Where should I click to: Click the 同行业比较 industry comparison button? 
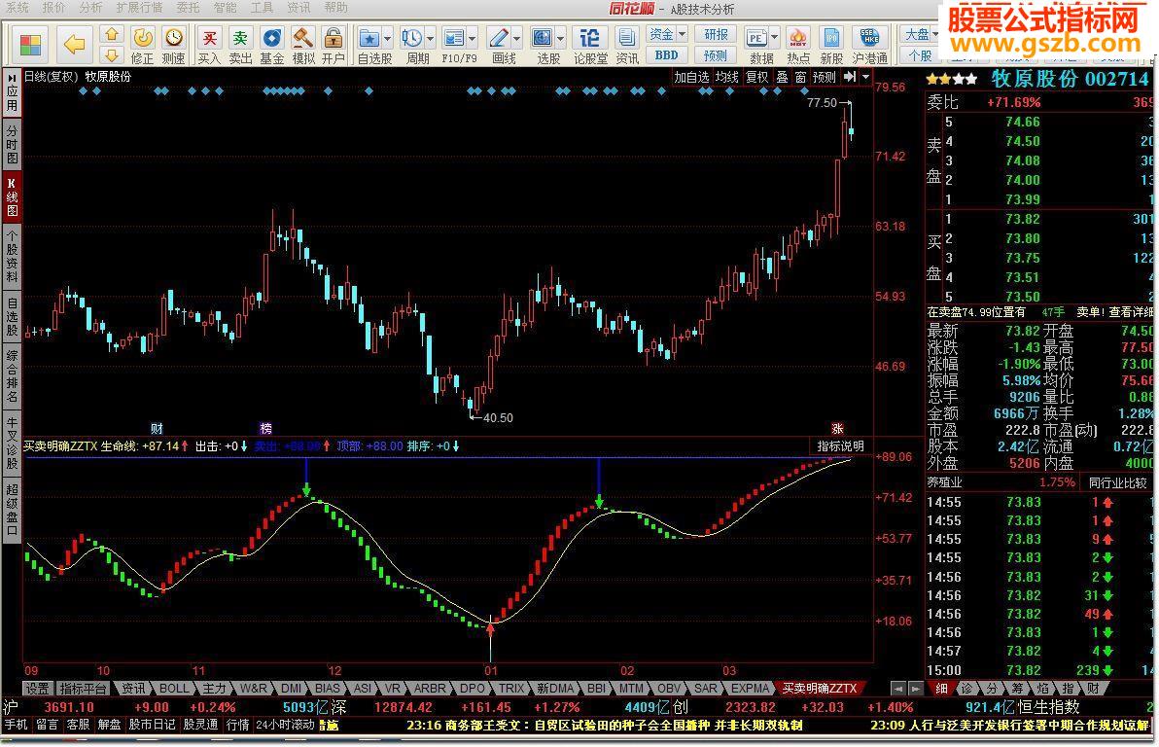pos(1117,483)
